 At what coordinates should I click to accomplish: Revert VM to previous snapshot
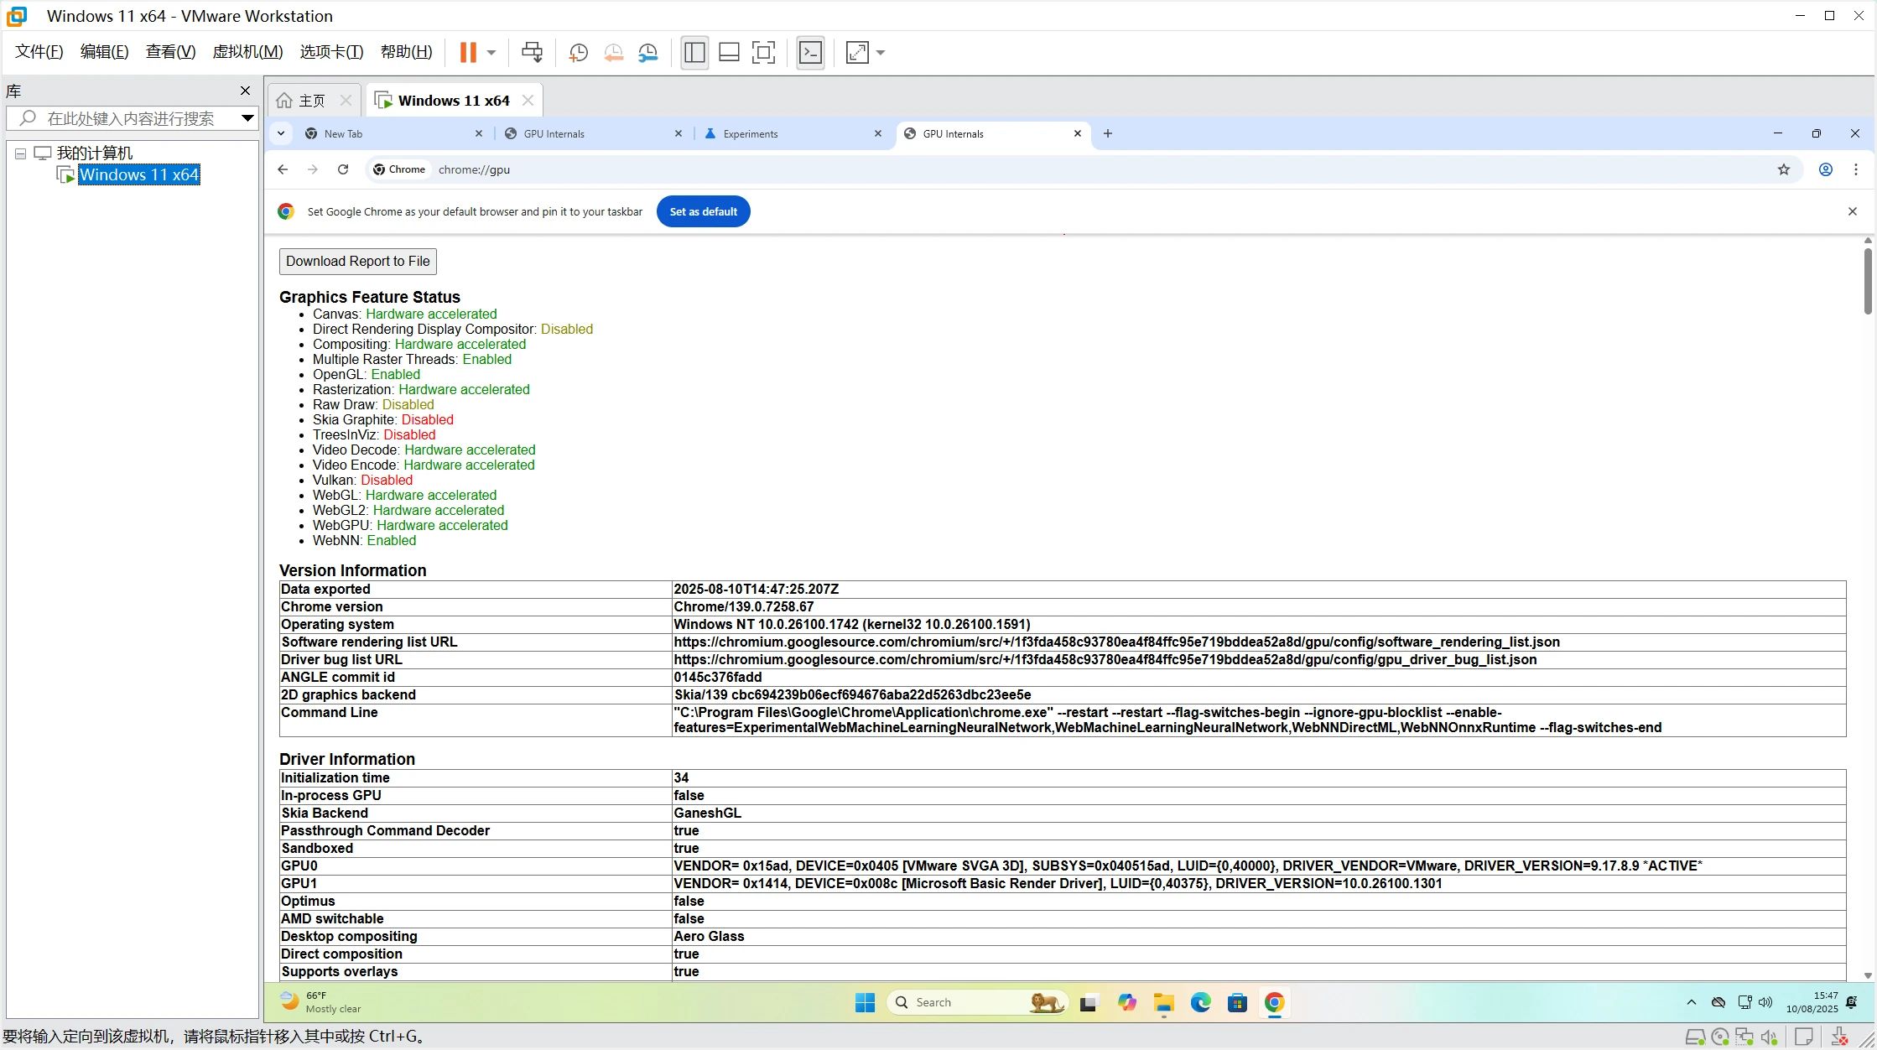(613, 53)
